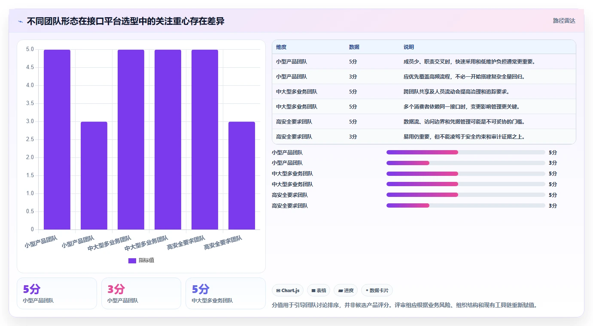Viewport: 593px width, 326px height.
Task: Click the y-axis tick label 2.5
Action: pos(30,139)
